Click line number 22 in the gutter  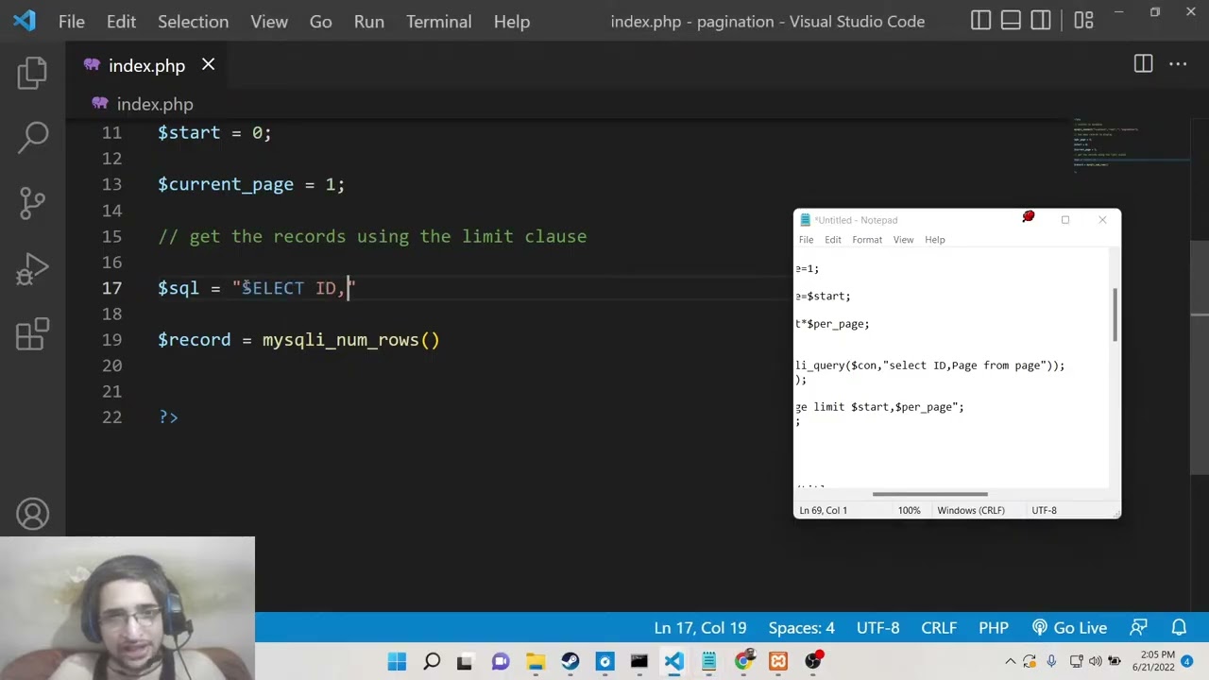coord(111,417)
